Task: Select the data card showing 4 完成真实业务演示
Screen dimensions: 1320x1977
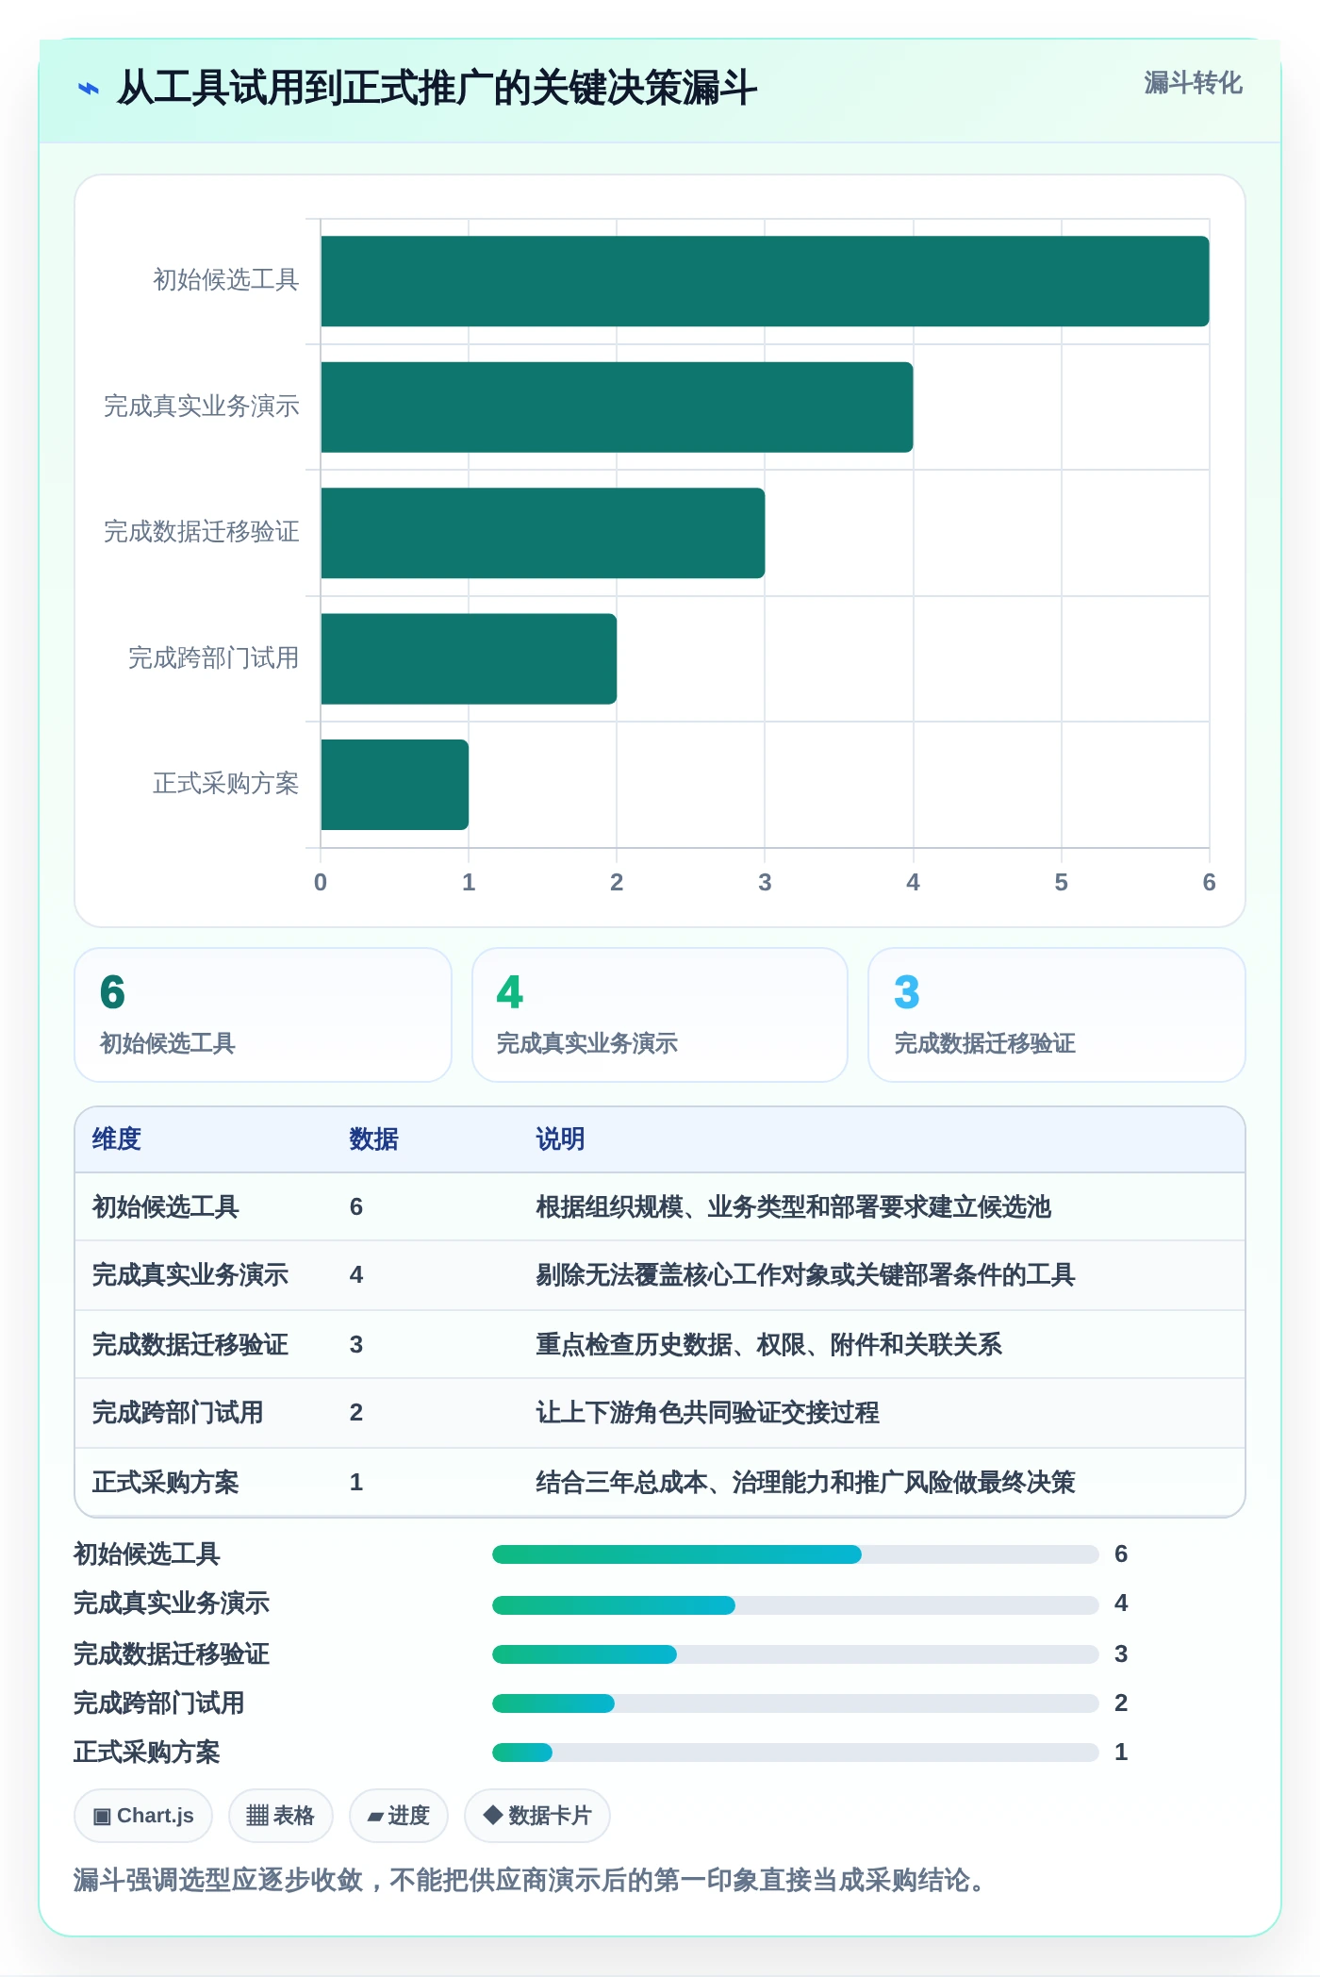Action: pos(660,1015)
